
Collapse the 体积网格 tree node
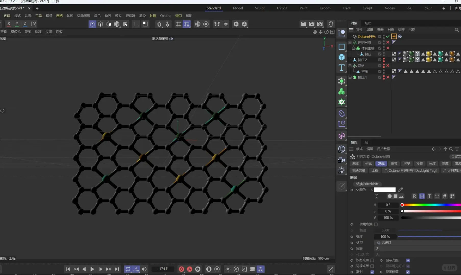point(350,43)
